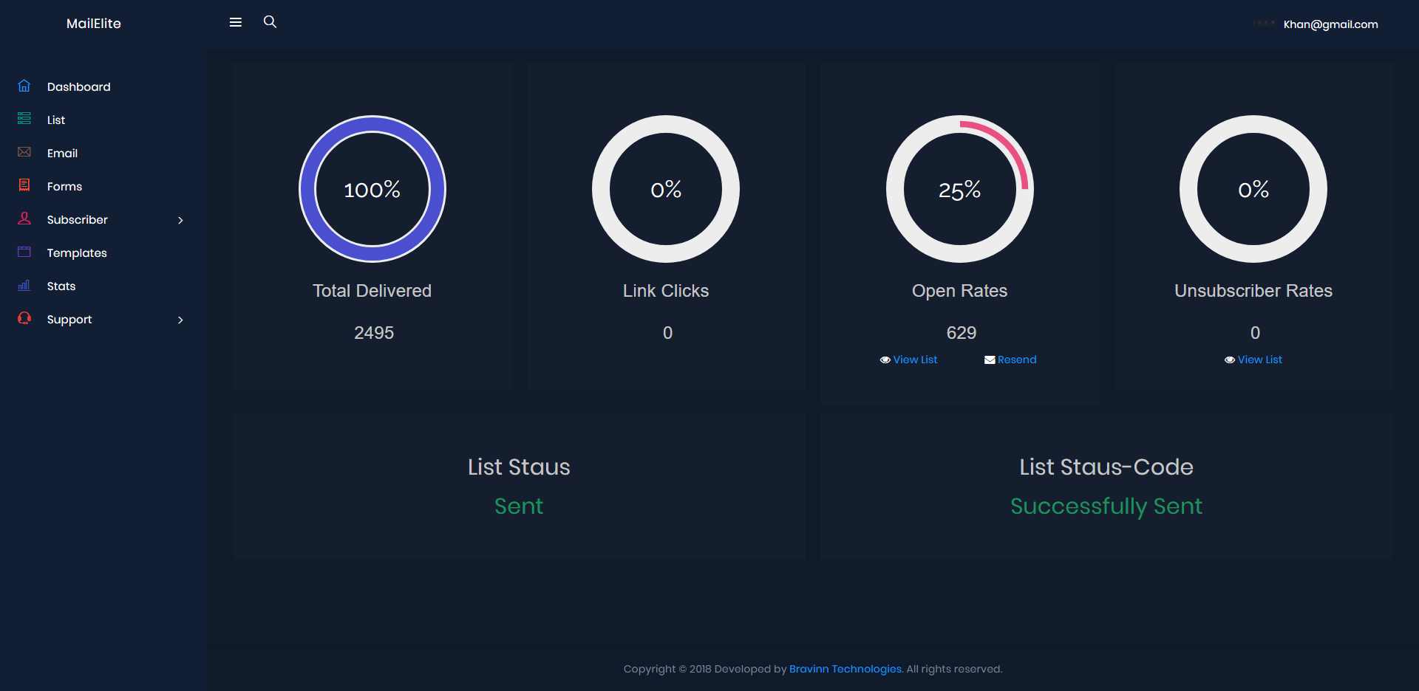
Task: Click View List under Open Rates
Action: point(909,360)
